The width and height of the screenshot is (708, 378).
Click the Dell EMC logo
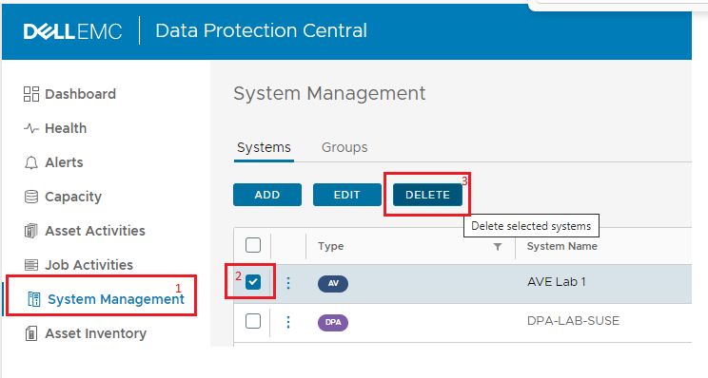[72, 31]
